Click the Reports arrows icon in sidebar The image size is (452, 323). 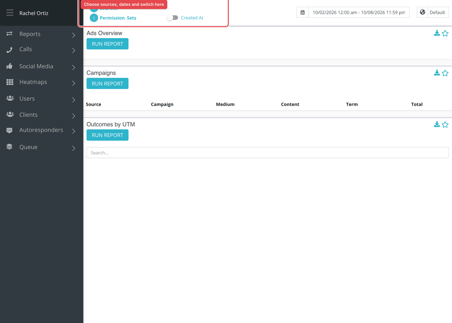9,34
